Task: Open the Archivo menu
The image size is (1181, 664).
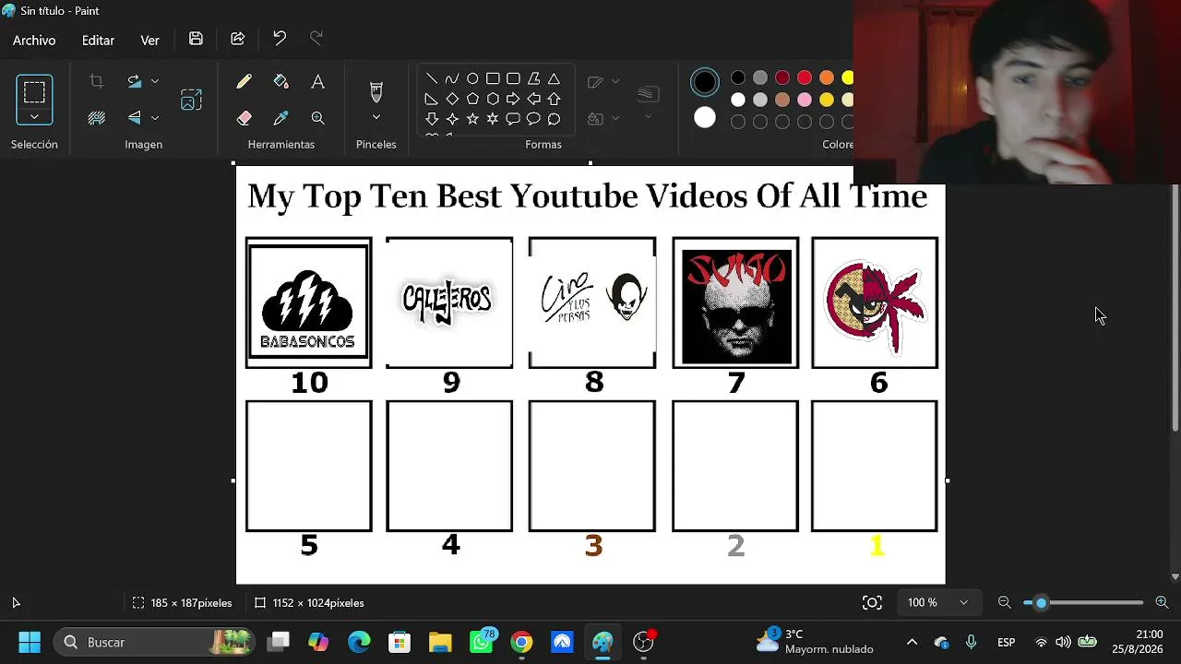Action: (34, 41)
